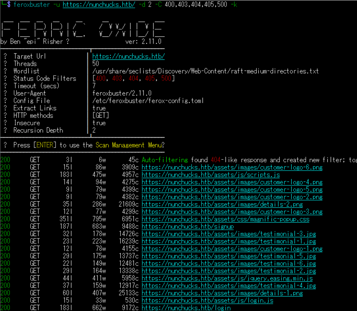Follow the nunchucks.htb/signup link

click(187, 227)
